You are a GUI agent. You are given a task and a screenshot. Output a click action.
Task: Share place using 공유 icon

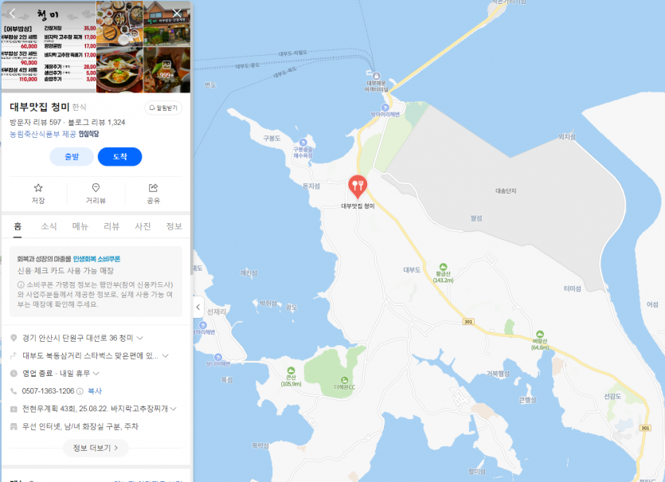(153, 187)
